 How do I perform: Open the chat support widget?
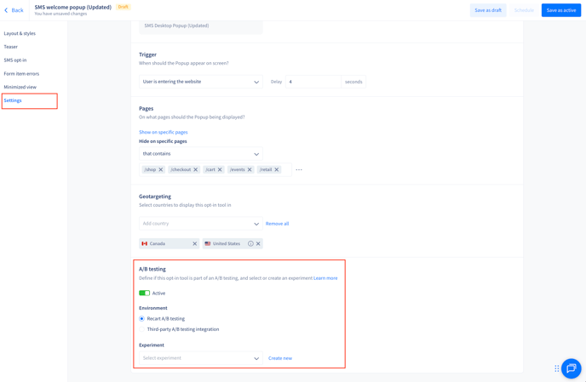[x=571, y=368]
